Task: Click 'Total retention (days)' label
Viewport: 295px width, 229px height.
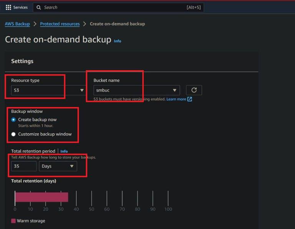Action: pyautogui.click(x=34, y=181)
